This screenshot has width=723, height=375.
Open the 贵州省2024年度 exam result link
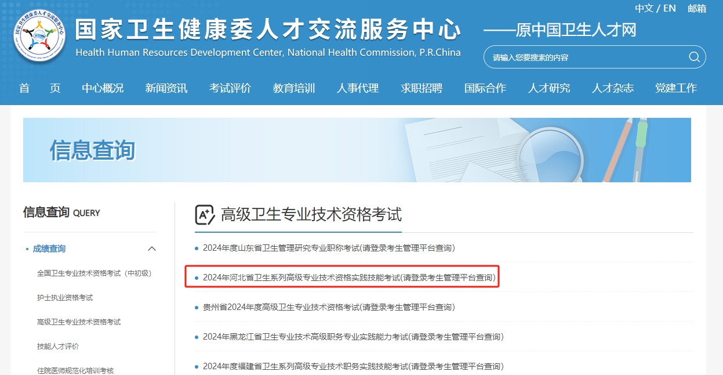tap(329, 307)
